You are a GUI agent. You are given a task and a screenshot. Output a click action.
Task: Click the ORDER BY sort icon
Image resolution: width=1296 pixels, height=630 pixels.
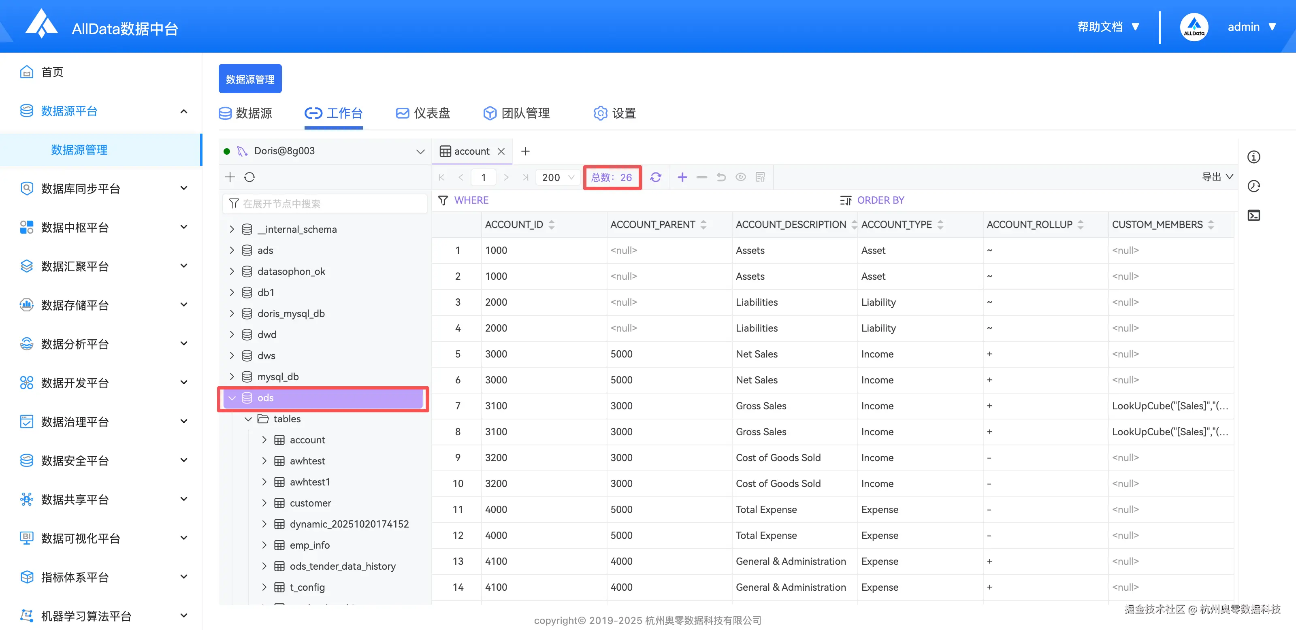[x=845, y=200]
